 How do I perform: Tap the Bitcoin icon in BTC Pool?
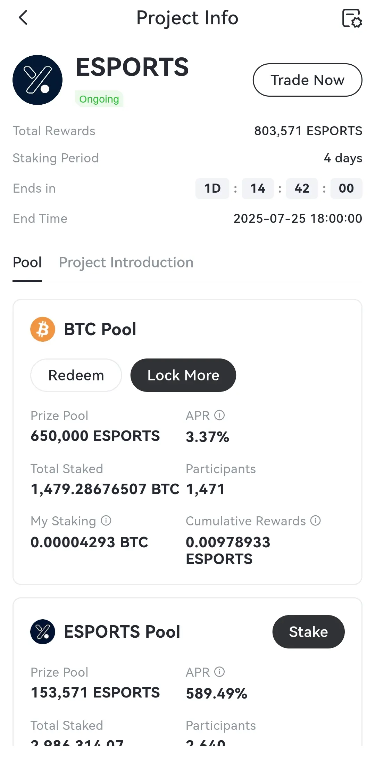43,329
